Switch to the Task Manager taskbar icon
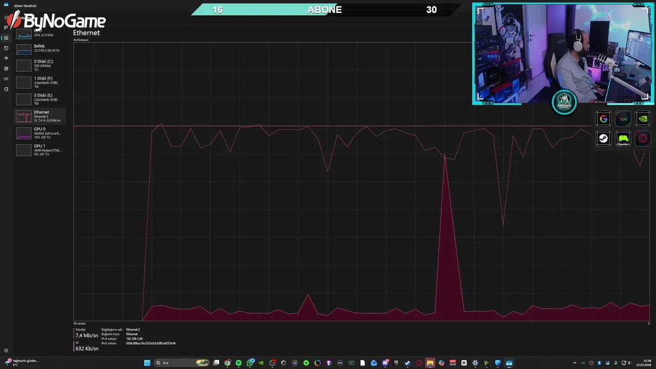 pyautogui.click(x=509, y=363)
